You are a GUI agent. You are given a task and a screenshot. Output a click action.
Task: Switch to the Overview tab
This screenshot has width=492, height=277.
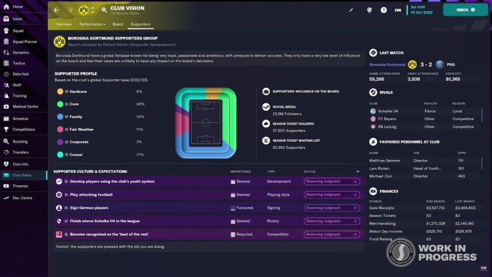click(63, 24)
